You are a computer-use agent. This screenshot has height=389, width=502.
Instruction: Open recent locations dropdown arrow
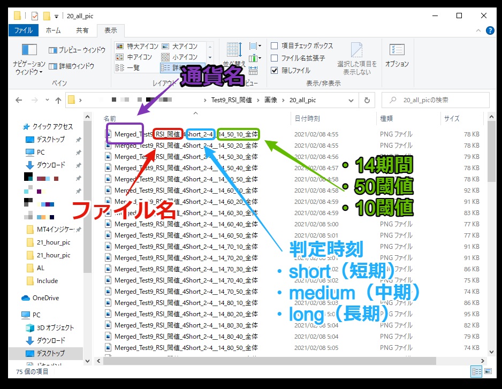point(47,100)
